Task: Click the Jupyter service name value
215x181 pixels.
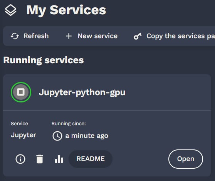Action: point(24,135)
